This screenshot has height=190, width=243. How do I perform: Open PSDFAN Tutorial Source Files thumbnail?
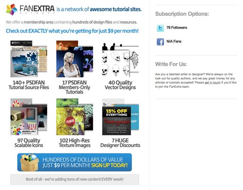pos(29,59)
